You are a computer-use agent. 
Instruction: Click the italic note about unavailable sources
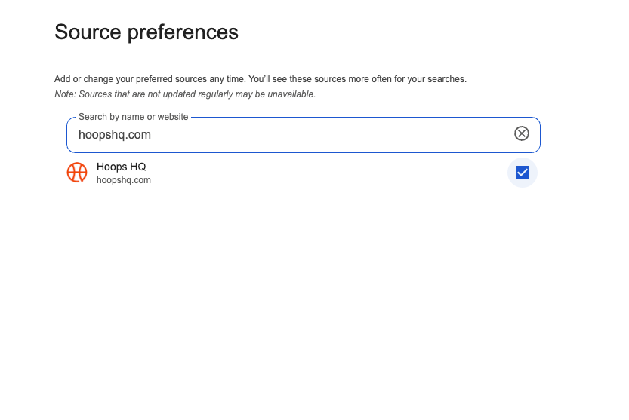click(x=185, y=94)
